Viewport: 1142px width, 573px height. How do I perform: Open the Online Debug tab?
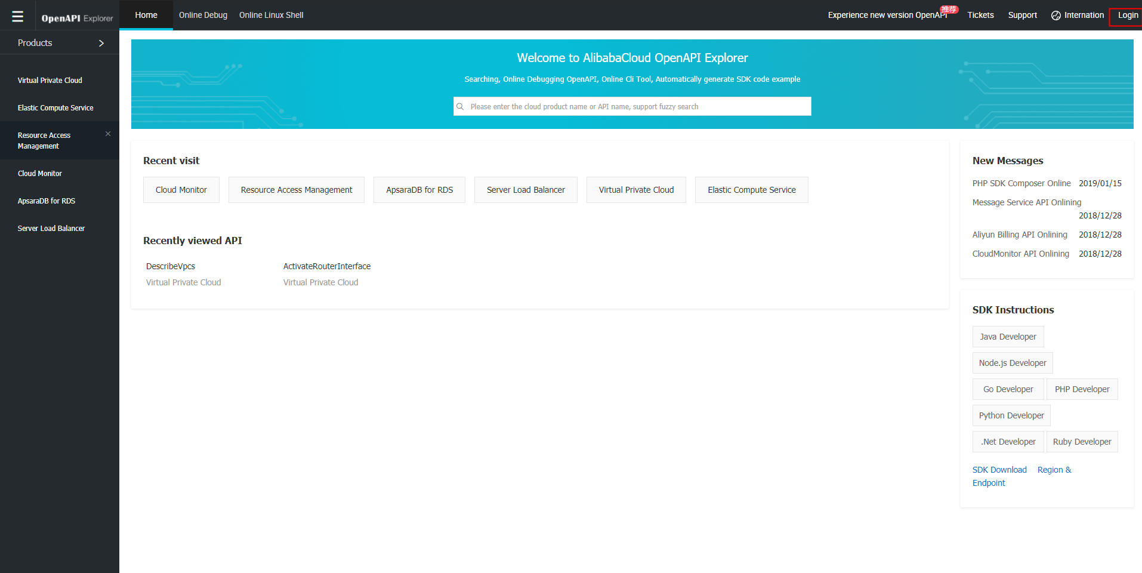tap(203, 15)
